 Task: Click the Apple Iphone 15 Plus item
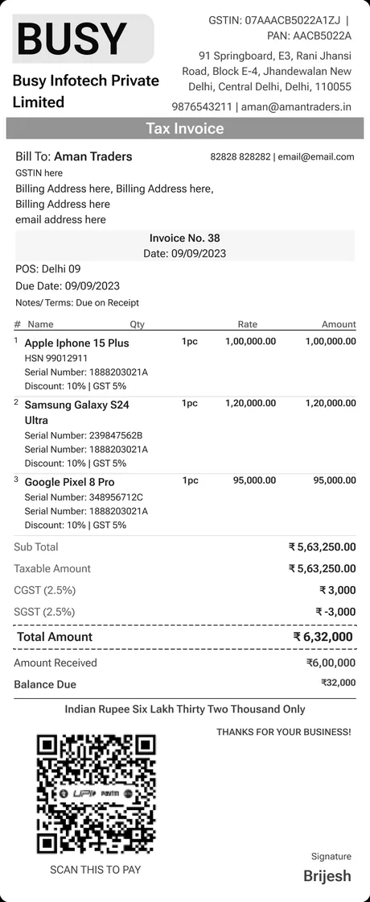click(77, 343)
